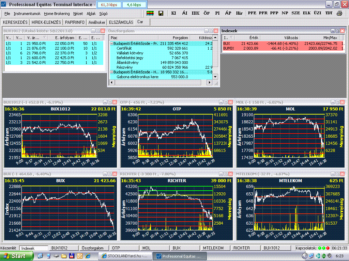Select the Certifikát row in Összforgalom
349x261 pixels.
tap(161, 48)
